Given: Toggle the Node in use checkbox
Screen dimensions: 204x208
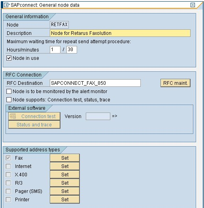Looking at the screenshot, I should point(9,58).
